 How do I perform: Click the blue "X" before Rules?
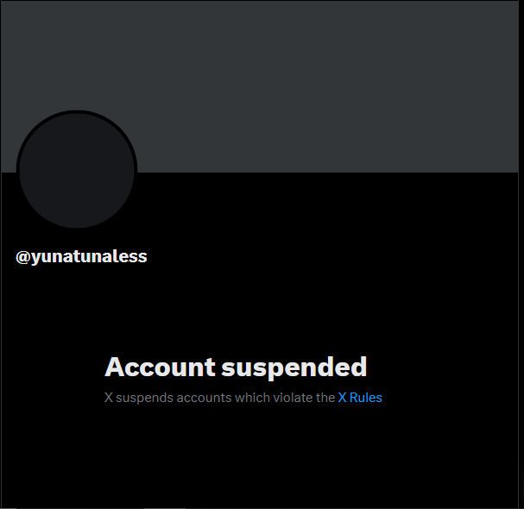point(342,398)
